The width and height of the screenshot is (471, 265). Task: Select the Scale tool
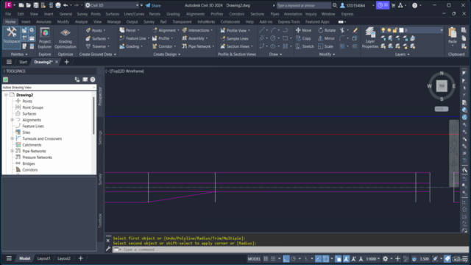point(325,46)
